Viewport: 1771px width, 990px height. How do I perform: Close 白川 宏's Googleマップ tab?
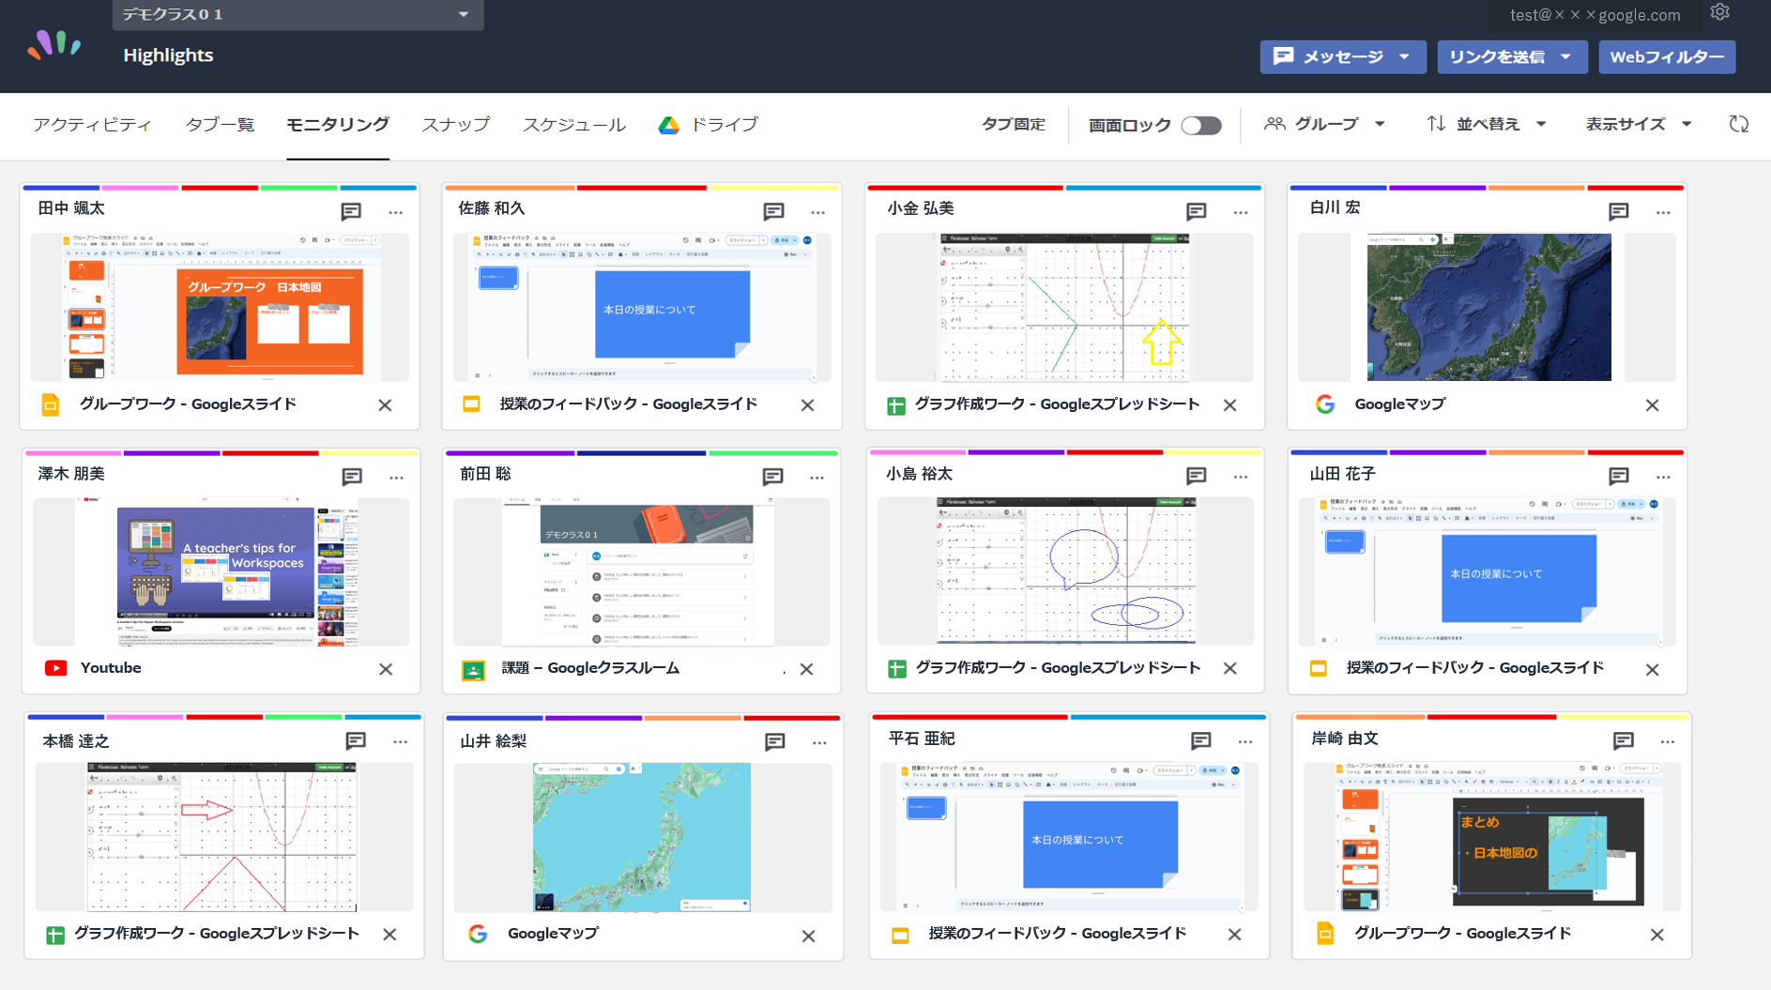pyautogui.click(x=1652, y=405)
